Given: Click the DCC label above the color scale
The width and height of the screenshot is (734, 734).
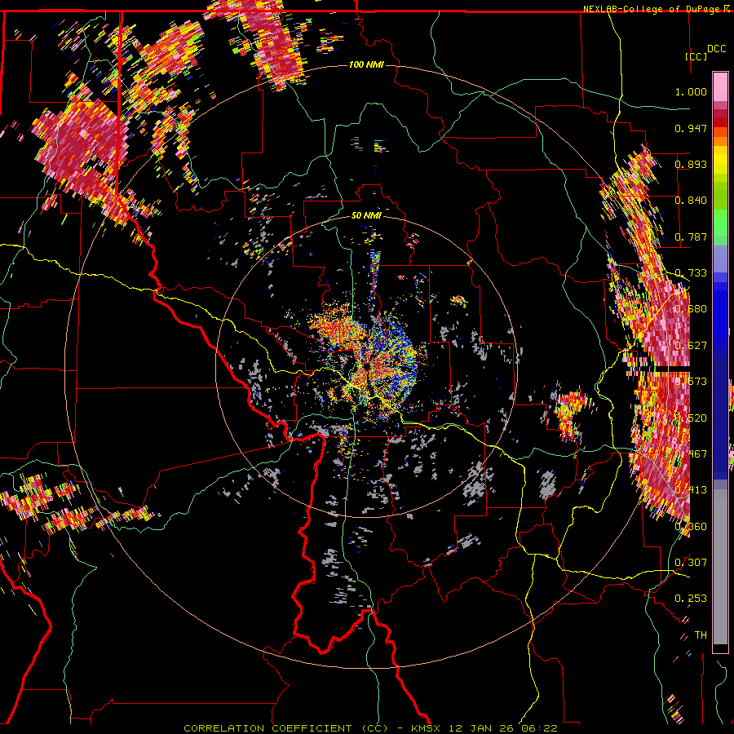Looking at the screenshot, I should pyautogui.click(x=717, y=49).
